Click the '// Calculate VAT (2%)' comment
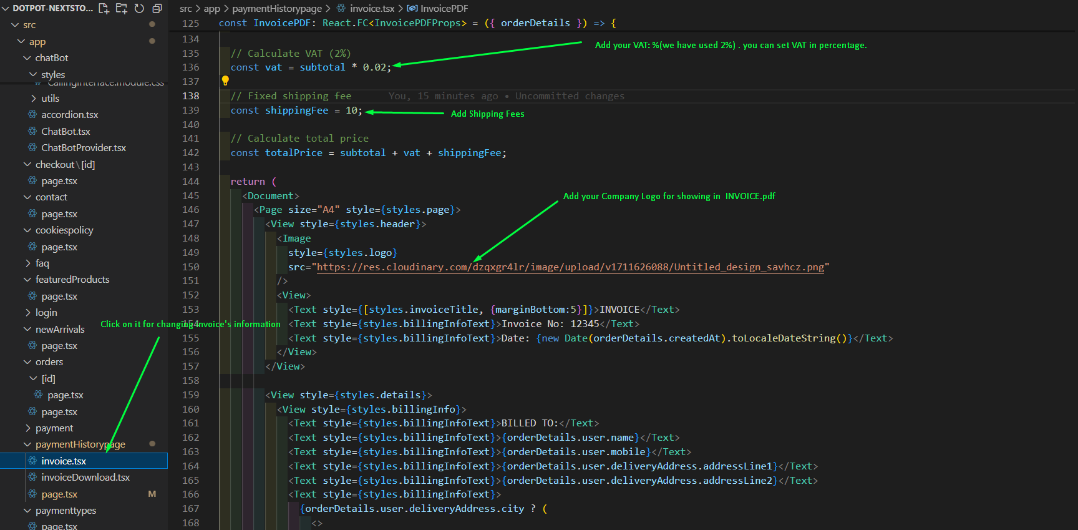This screenshot has height=530, width=1078. [x=291, y=53]
